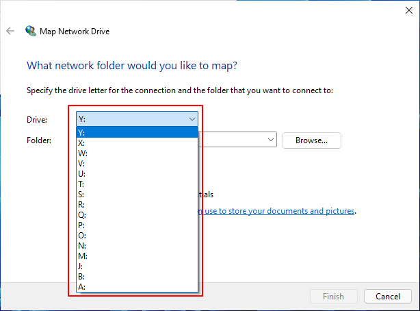Select V: from the drive dropdown
The image size is (420, 311).
coord(137,164)
